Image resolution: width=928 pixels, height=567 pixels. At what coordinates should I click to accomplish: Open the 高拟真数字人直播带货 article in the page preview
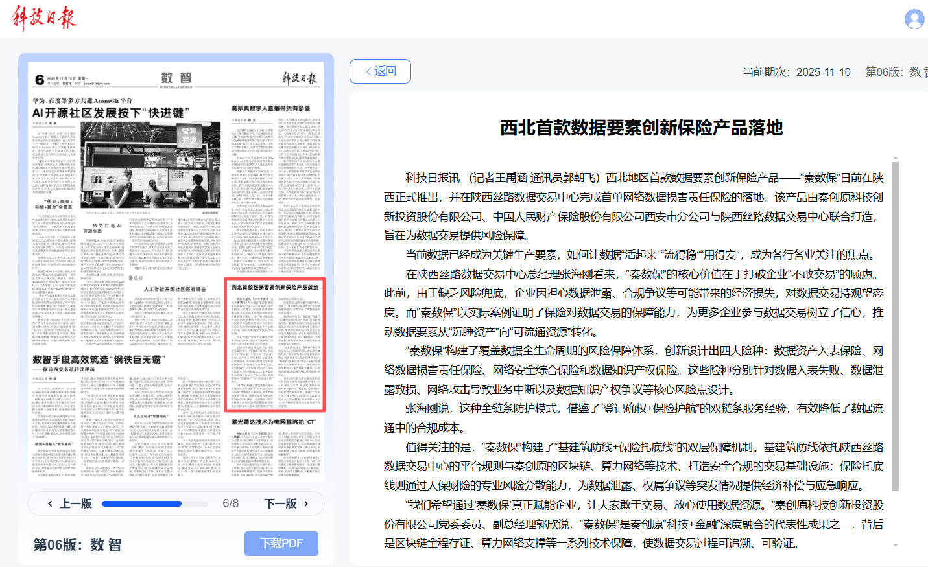tap(270, 108)
